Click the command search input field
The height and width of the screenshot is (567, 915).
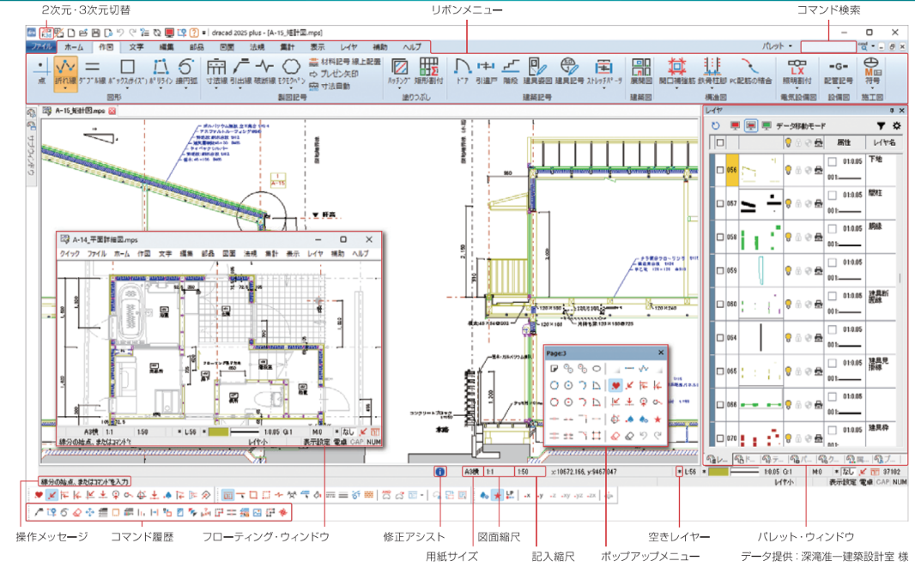(828, 46)
